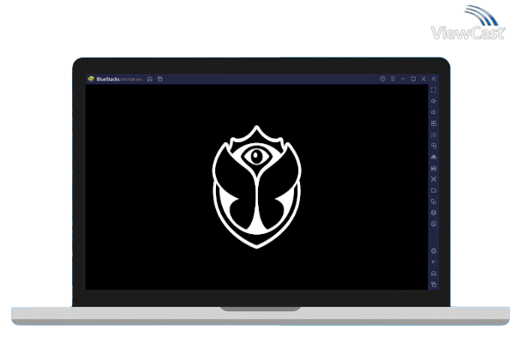516x355 pixels.
Task: Maximize the BlueStacks window
Action: point(413,79)
